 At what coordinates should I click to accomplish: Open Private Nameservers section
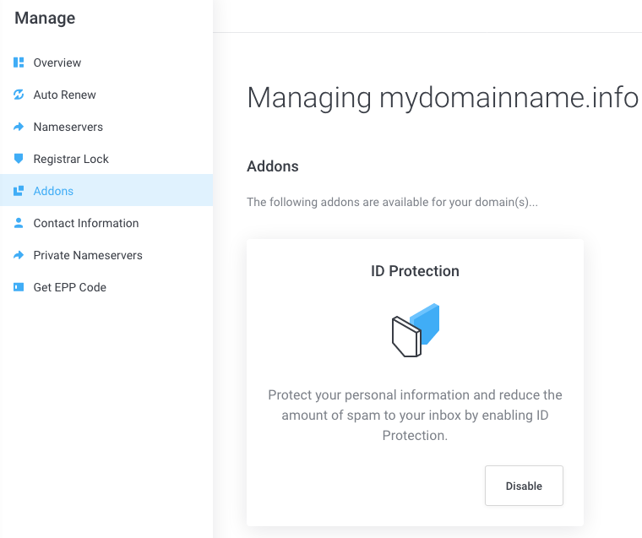pyautogui.click(x=88, y=255)
